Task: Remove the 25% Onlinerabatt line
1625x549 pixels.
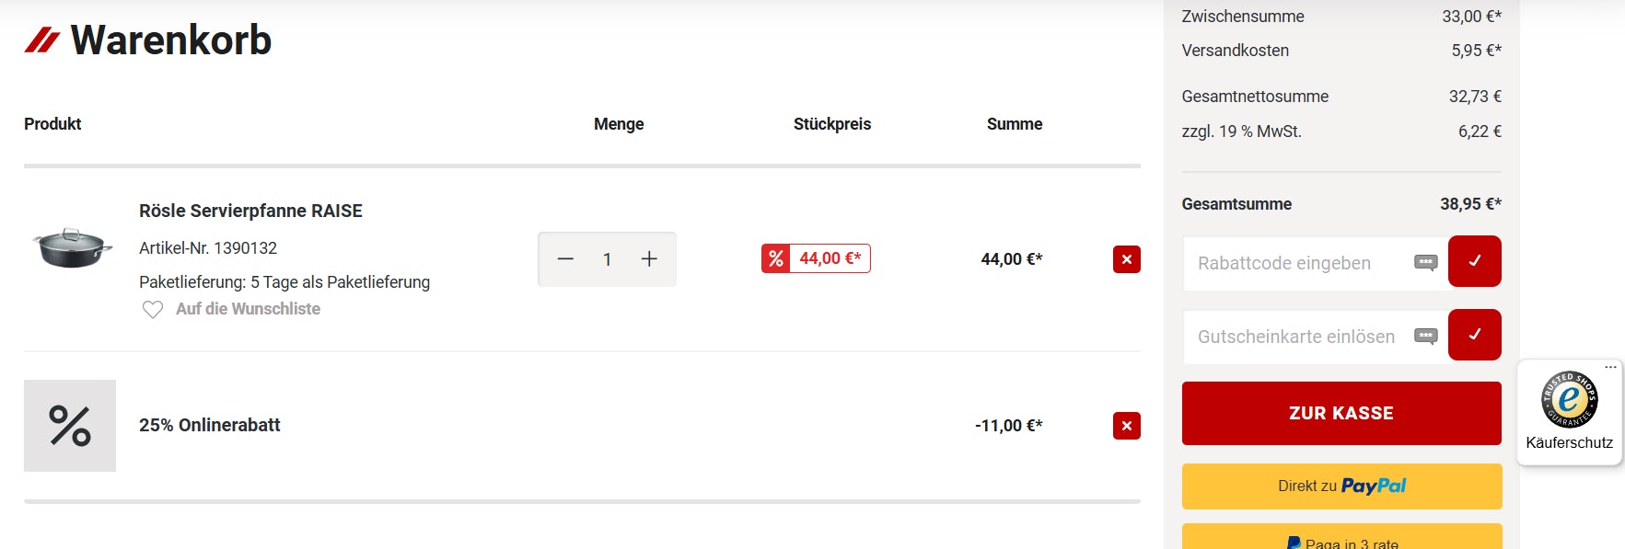Action: coord(1126,426)
